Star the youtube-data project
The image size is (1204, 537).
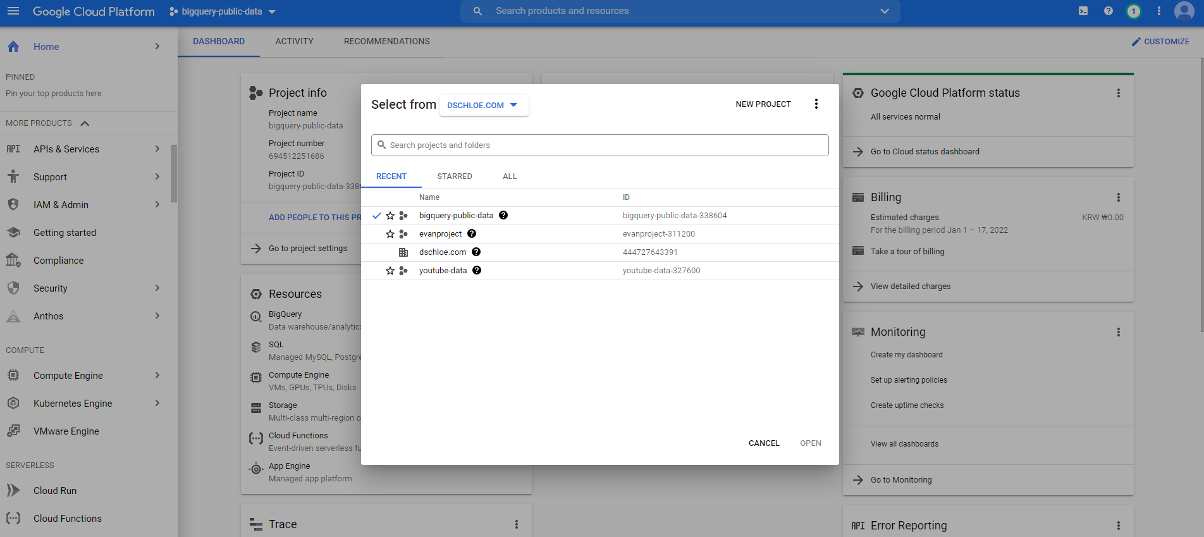pos(390,271)
